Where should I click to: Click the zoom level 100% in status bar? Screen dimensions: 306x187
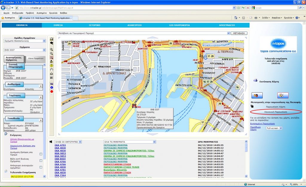tap(295, 184)
